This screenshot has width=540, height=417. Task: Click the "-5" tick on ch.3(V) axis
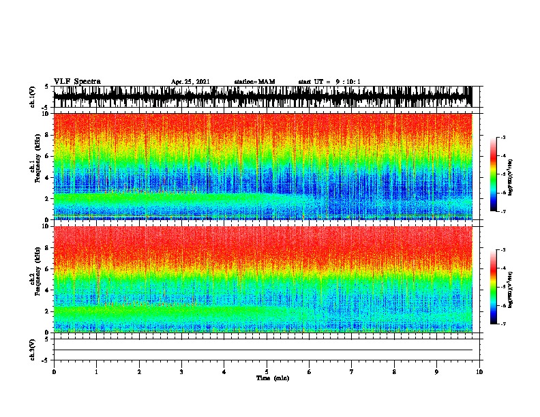pyautogui.click(x=46, y=360)
